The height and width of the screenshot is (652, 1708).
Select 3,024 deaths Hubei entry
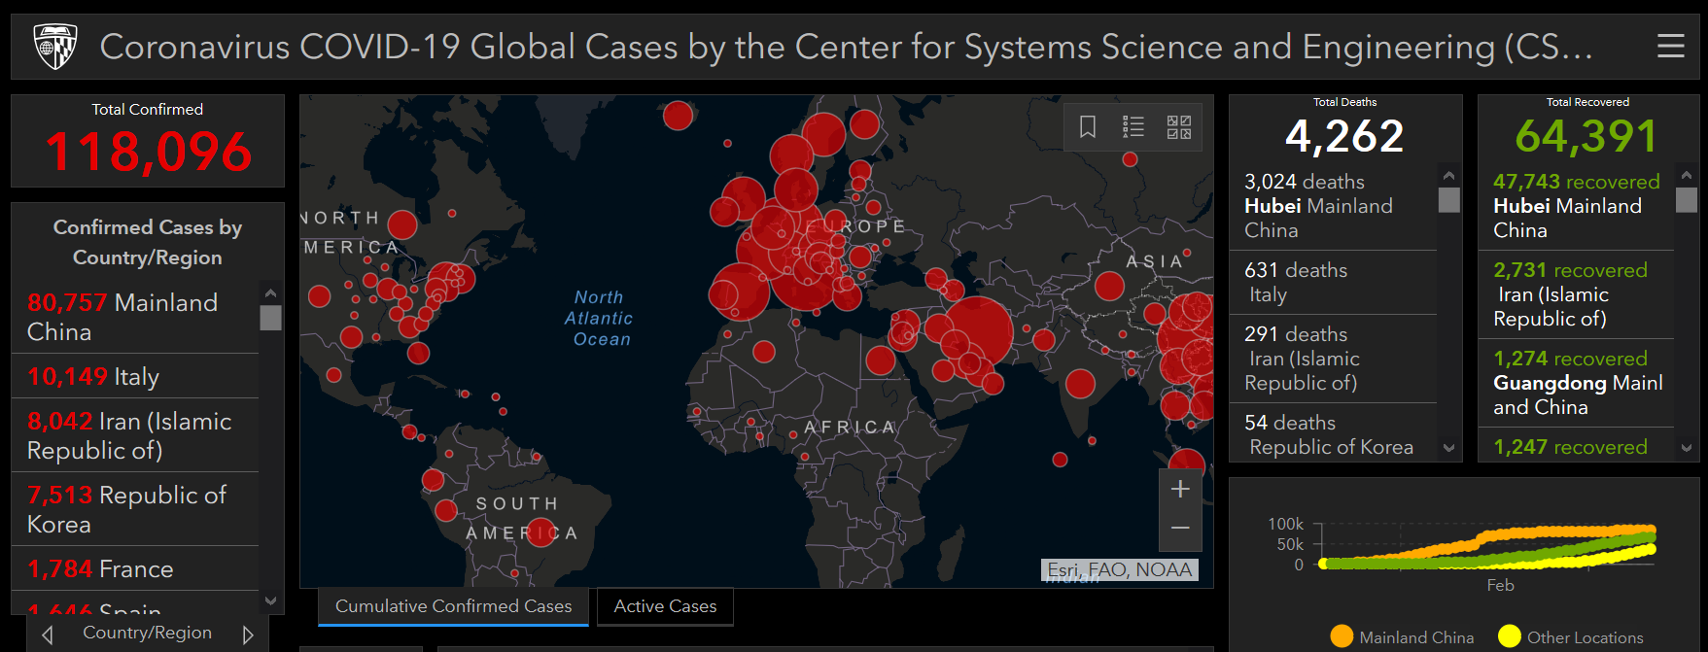(x=1333, y=206)
